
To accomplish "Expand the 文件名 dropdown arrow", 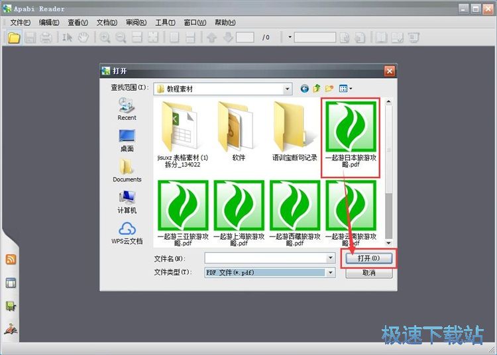I will point(331,258).
